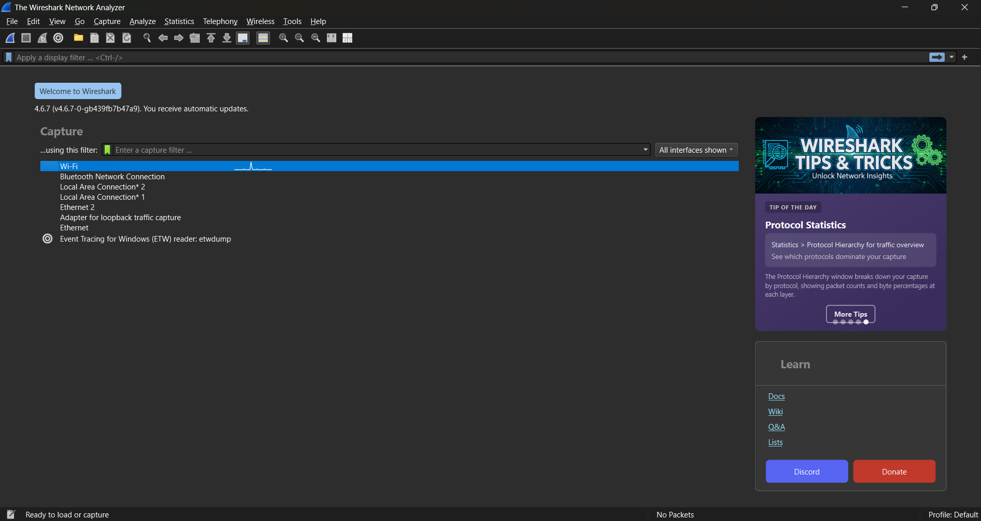Reset text size to normal zoom icon
The image size is (981, 521).
pyautogui.click(x=316, y=38)
